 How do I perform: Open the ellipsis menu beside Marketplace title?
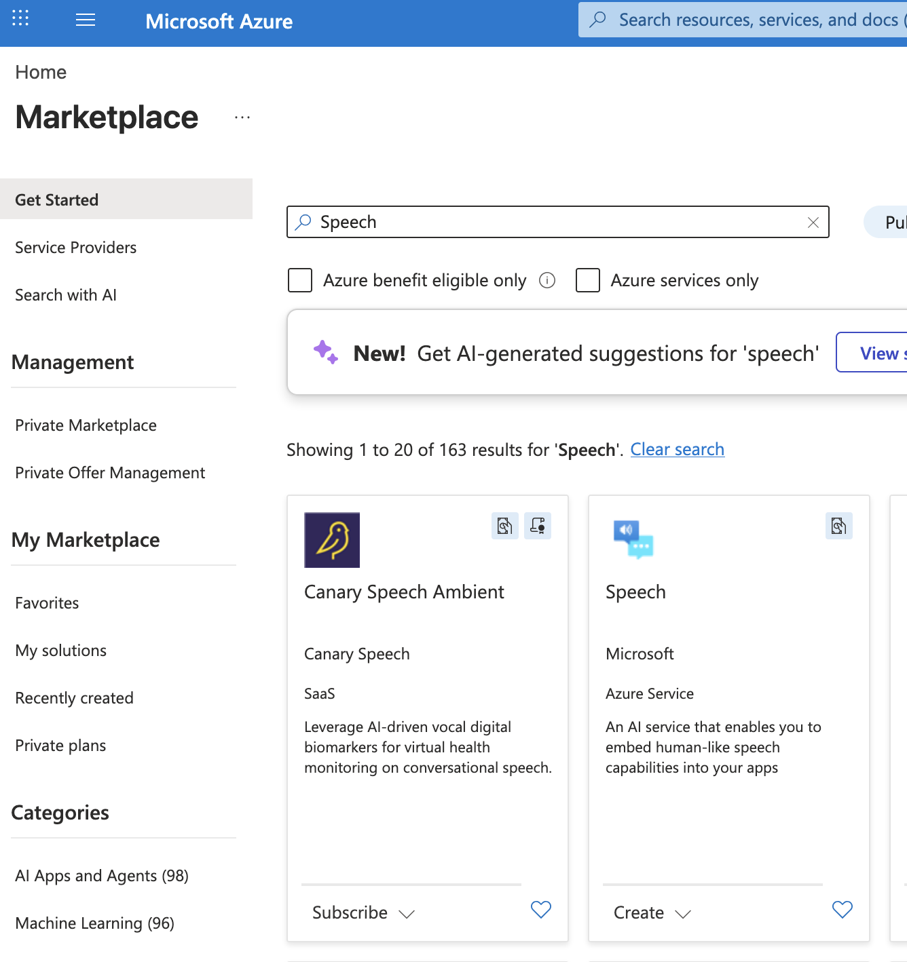(242, 117)
